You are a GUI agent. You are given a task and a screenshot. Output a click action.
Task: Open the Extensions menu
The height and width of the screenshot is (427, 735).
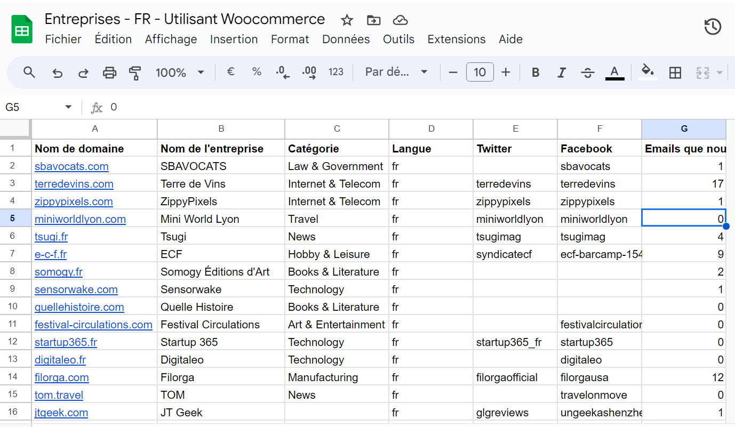457,39
